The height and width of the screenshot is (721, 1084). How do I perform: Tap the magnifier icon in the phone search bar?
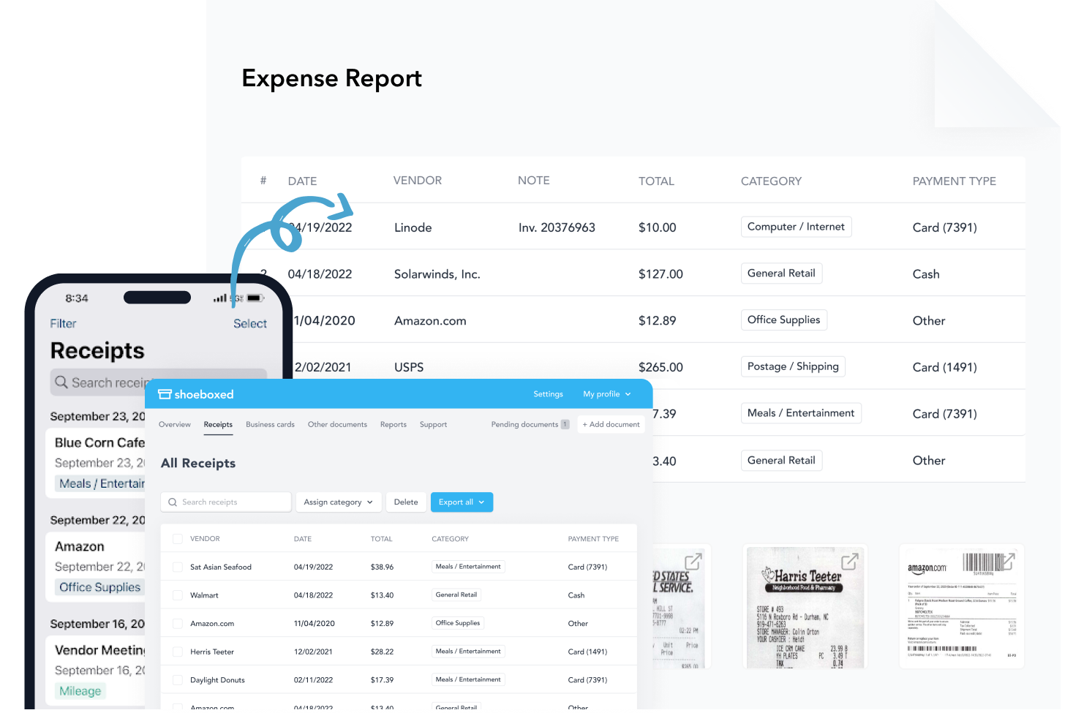61,382
